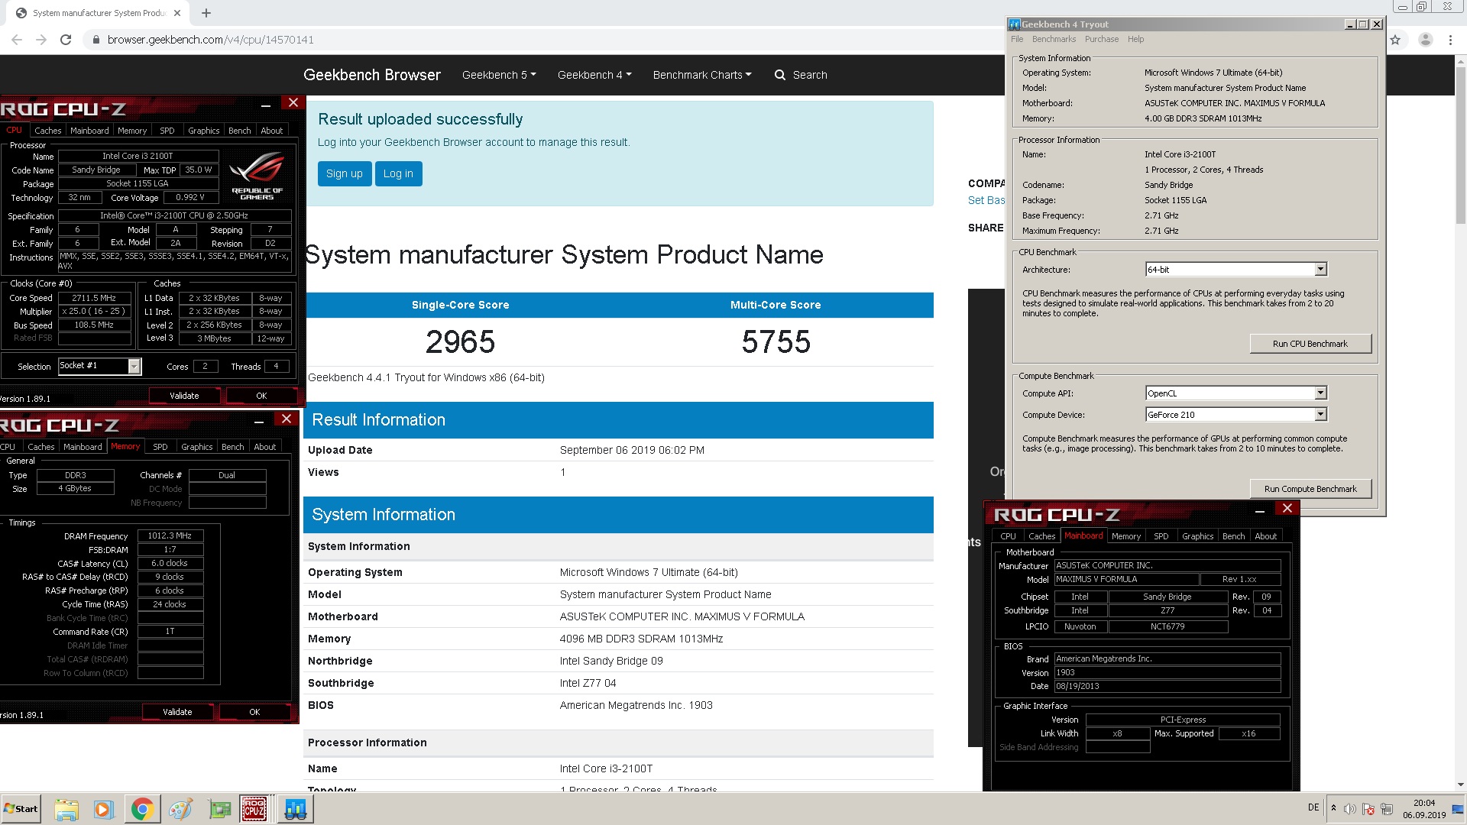Open a new Chrome tab
This screenshot has height=825, width=1467.
tap(206, 13)
